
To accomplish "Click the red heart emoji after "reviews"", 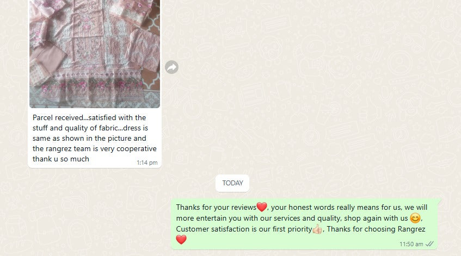I will [262, 207].
